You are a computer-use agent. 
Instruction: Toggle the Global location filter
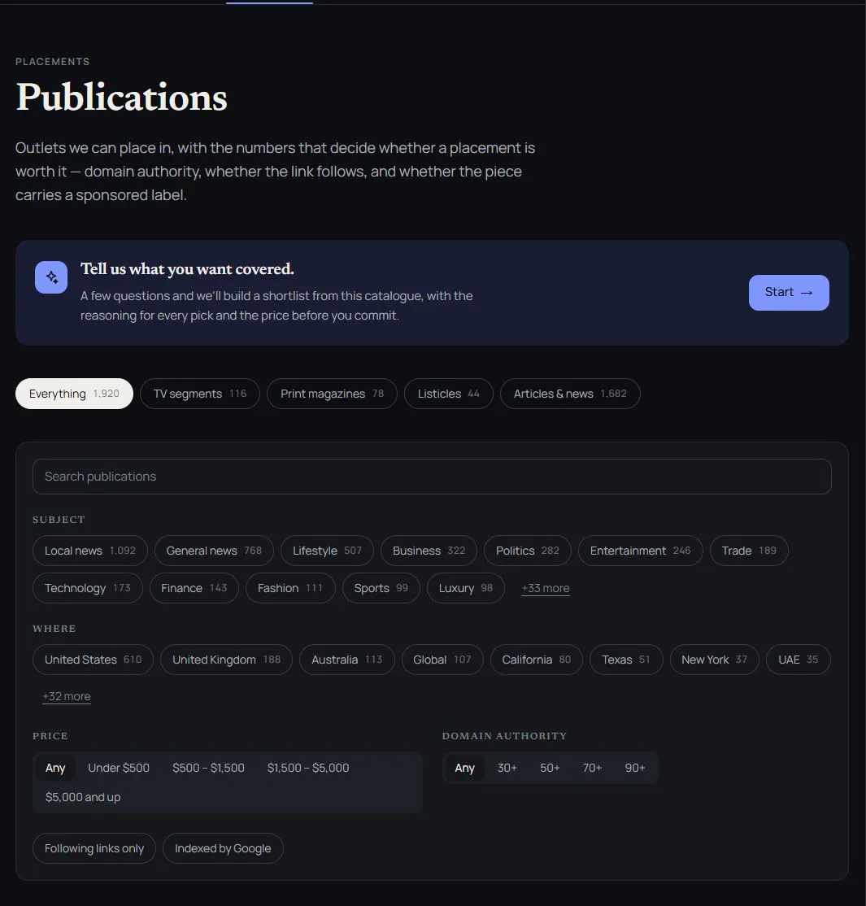442,660
